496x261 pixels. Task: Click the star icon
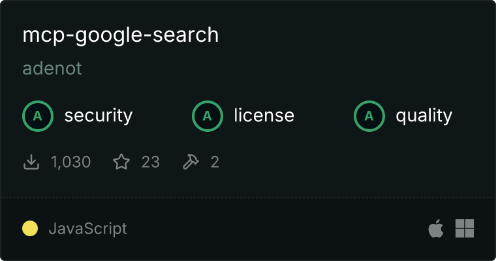[121, 162]
